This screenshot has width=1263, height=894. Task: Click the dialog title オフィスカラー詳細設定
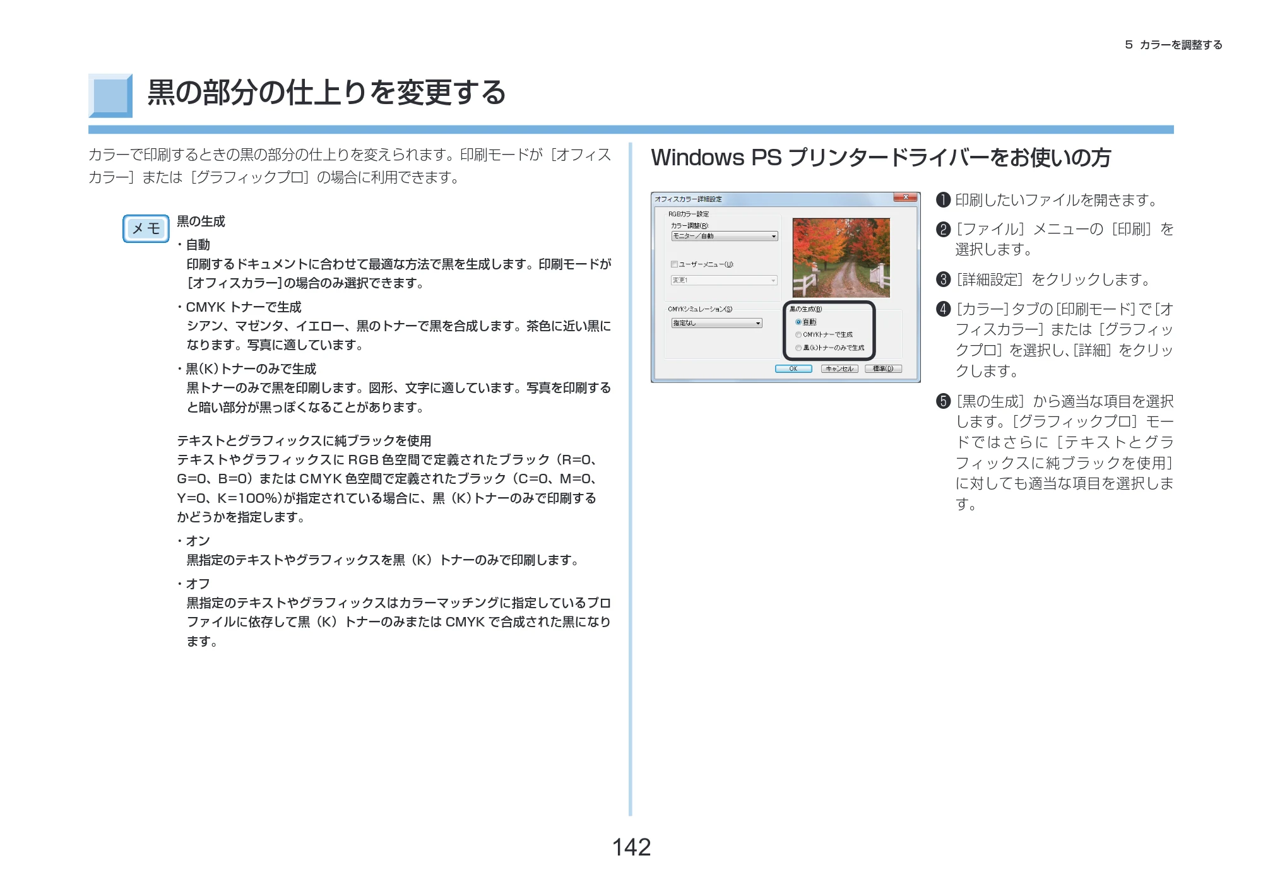688,199
